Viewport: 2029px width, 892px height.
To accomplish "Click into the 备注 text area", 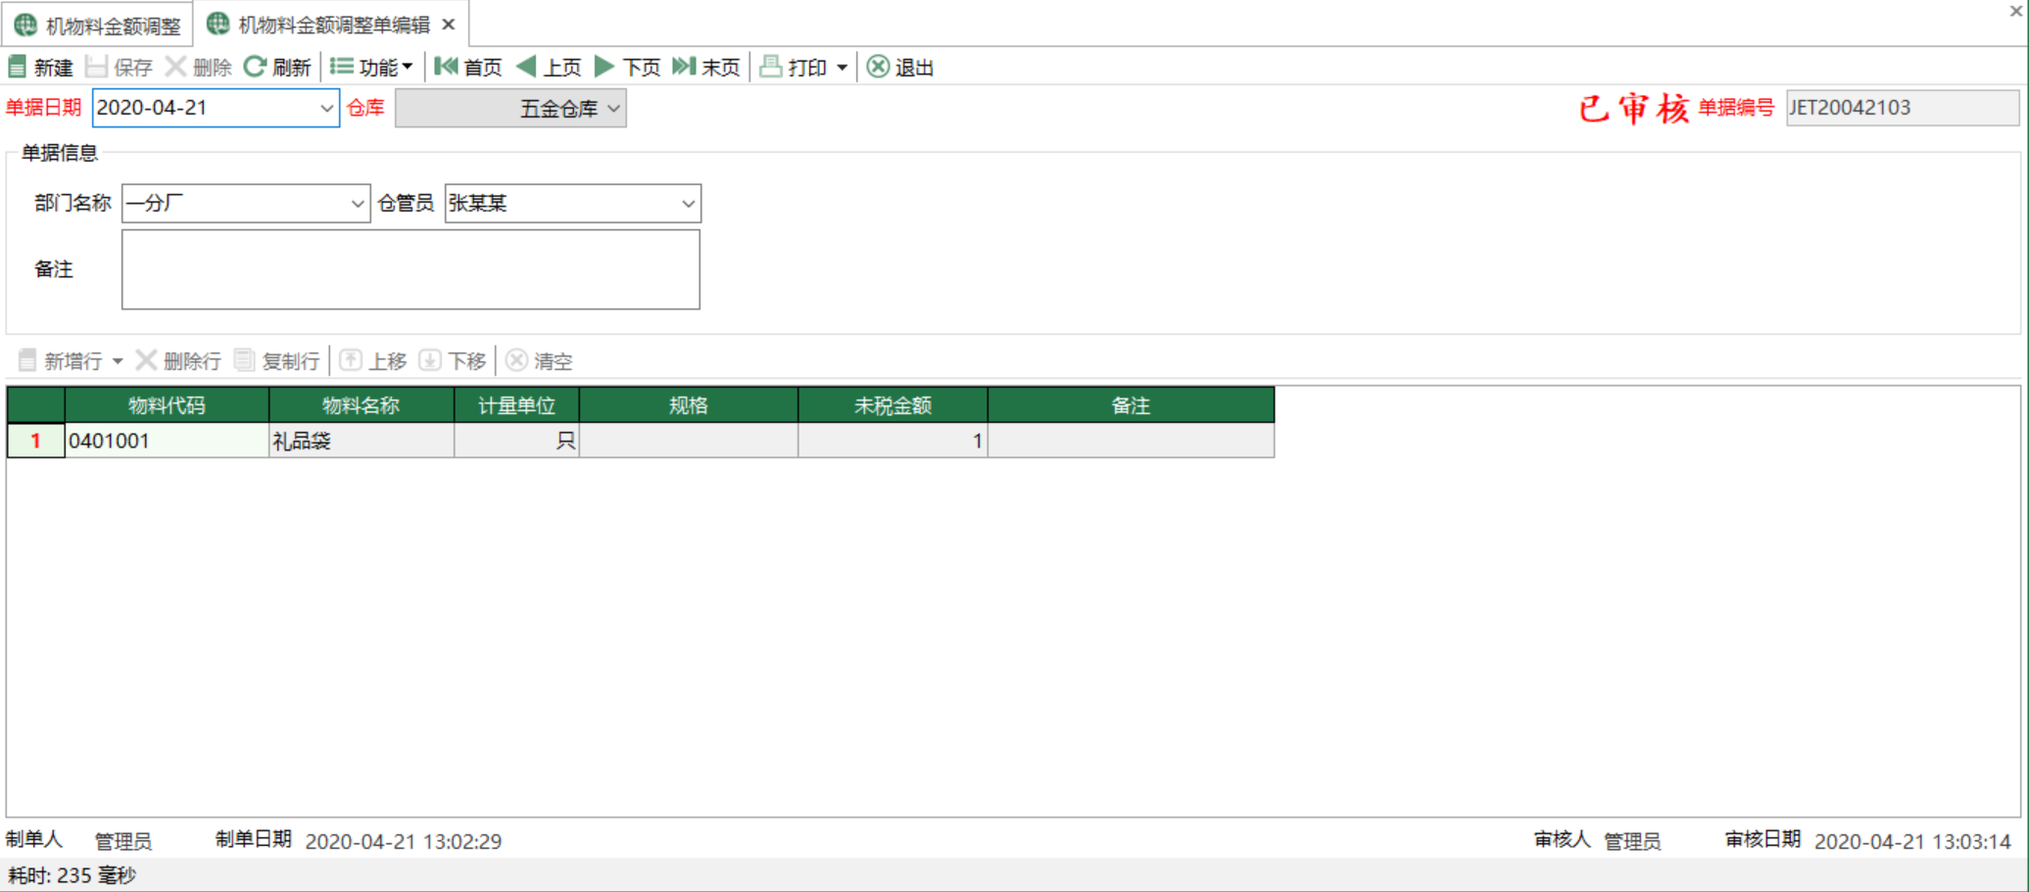I will coord(411,269).
